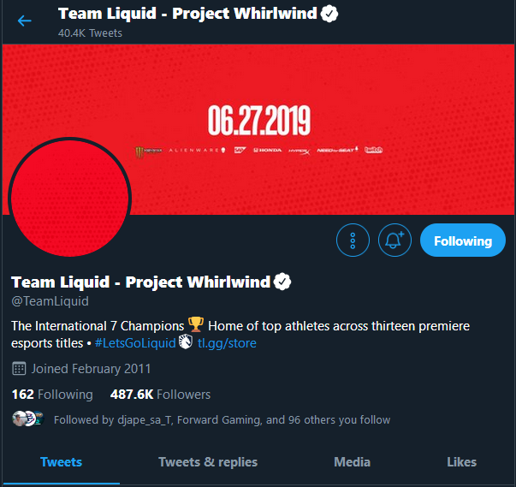Click the verified badge beside profile name
The image size is (516, 487).
282,282
